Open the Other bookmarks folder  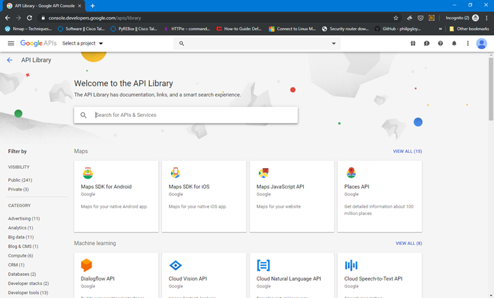pos(469,29)
